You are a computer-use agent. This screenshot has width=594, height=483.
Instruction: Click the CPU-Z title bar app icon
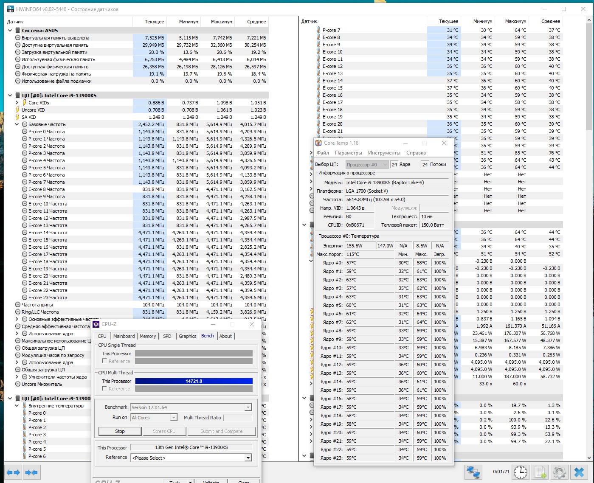point(96,324)
